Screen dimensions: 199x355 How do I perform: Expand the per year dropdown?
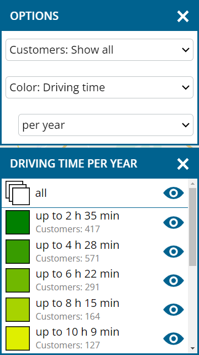coord(106,125)
